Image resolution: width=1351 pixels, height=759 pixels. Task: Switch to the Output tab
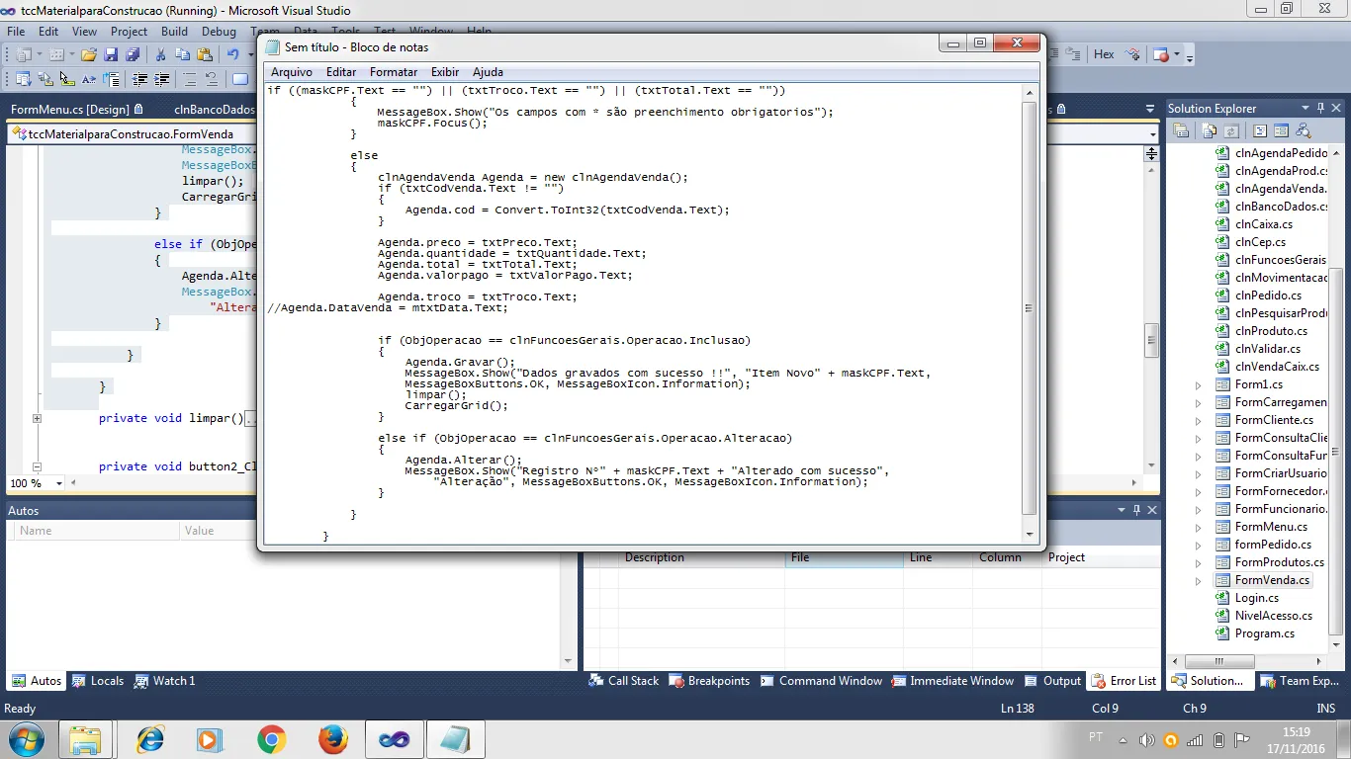(1053, 681)
